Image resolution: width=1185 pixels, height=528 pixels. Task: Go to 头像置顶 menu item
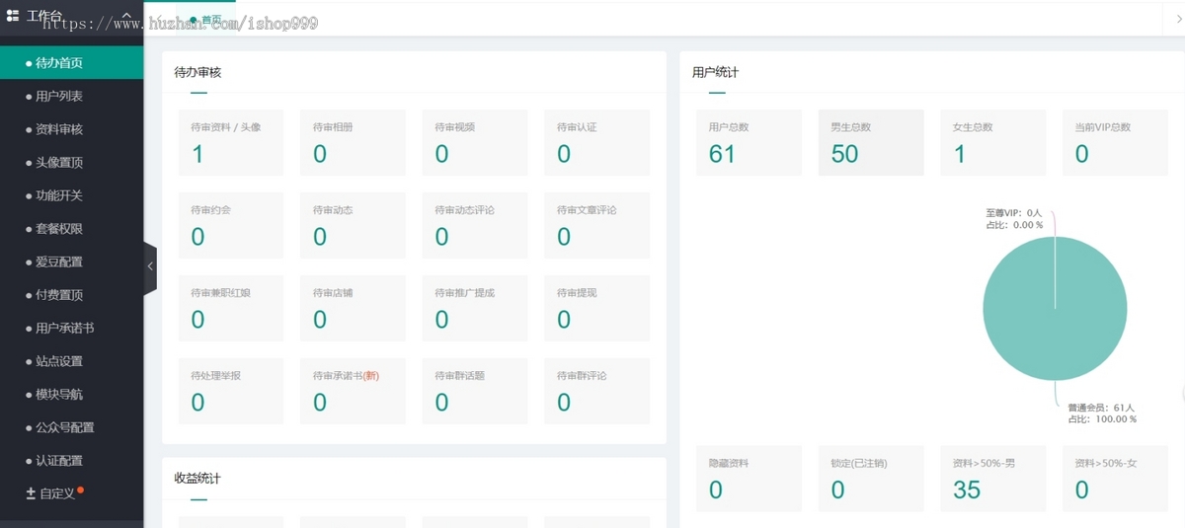click(x=71, y=163)
